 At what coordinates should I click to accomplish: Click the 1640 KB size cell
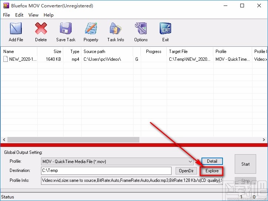click(x=53, y=59)
